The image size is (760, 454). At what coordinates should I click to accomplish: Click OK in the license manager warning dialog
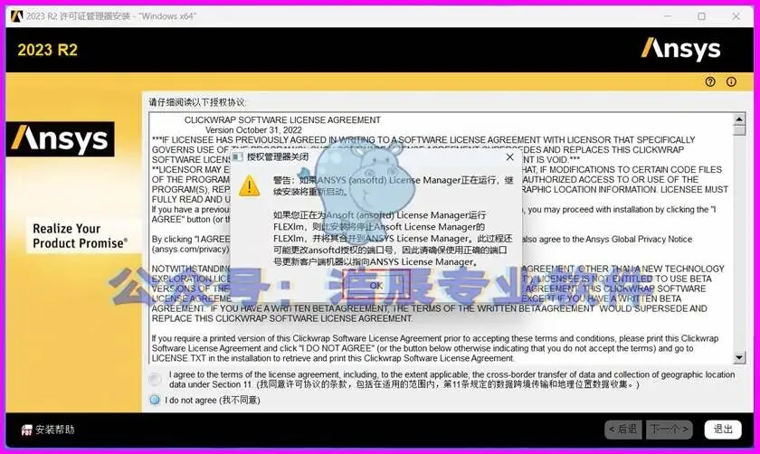pos(376,286)
